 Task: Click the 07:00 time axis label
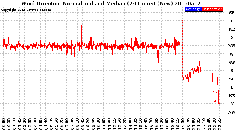67,124
